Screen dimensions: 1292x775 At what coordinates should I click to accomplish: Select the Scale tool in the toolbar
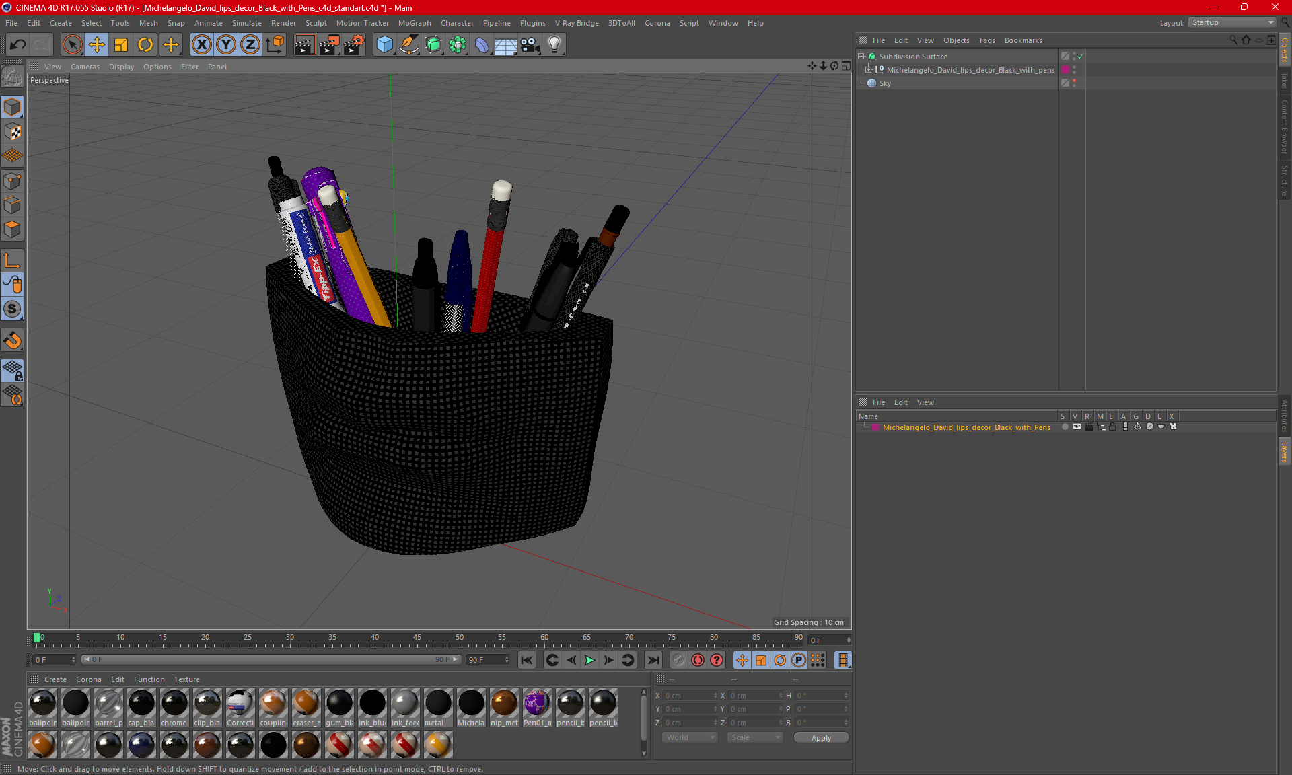point(121,45)
